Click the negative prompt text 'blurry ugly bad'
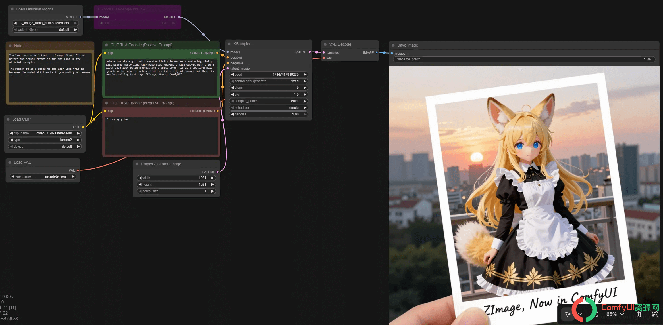The image size is (663, 325). tap(117, 119)
